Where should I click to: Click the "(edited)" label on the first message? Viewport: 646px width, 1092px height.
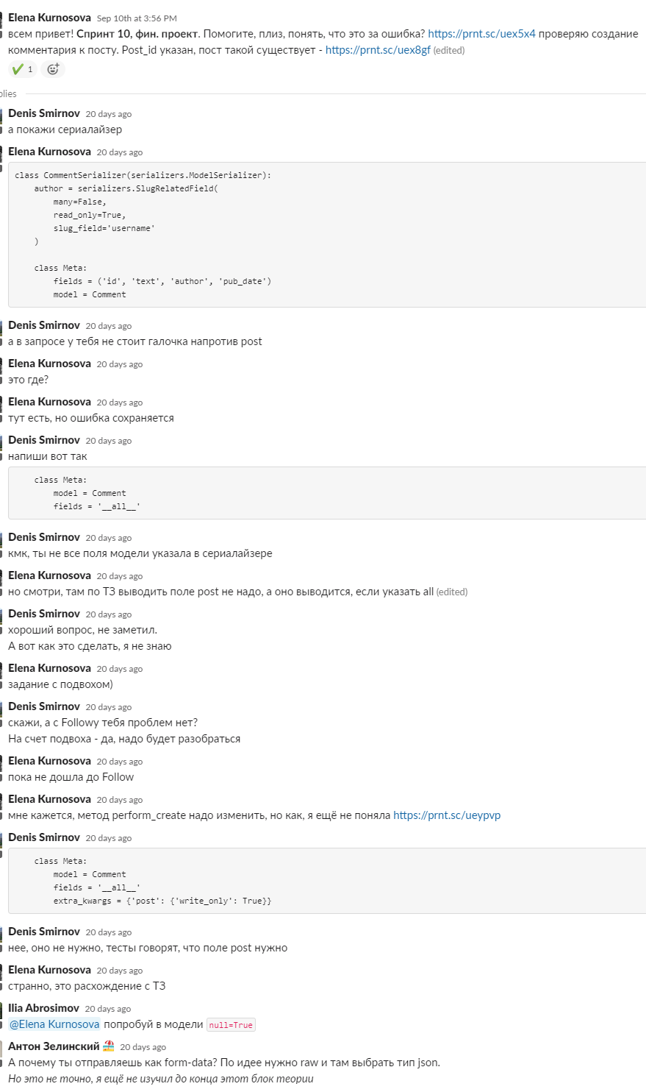click(449, 51)
